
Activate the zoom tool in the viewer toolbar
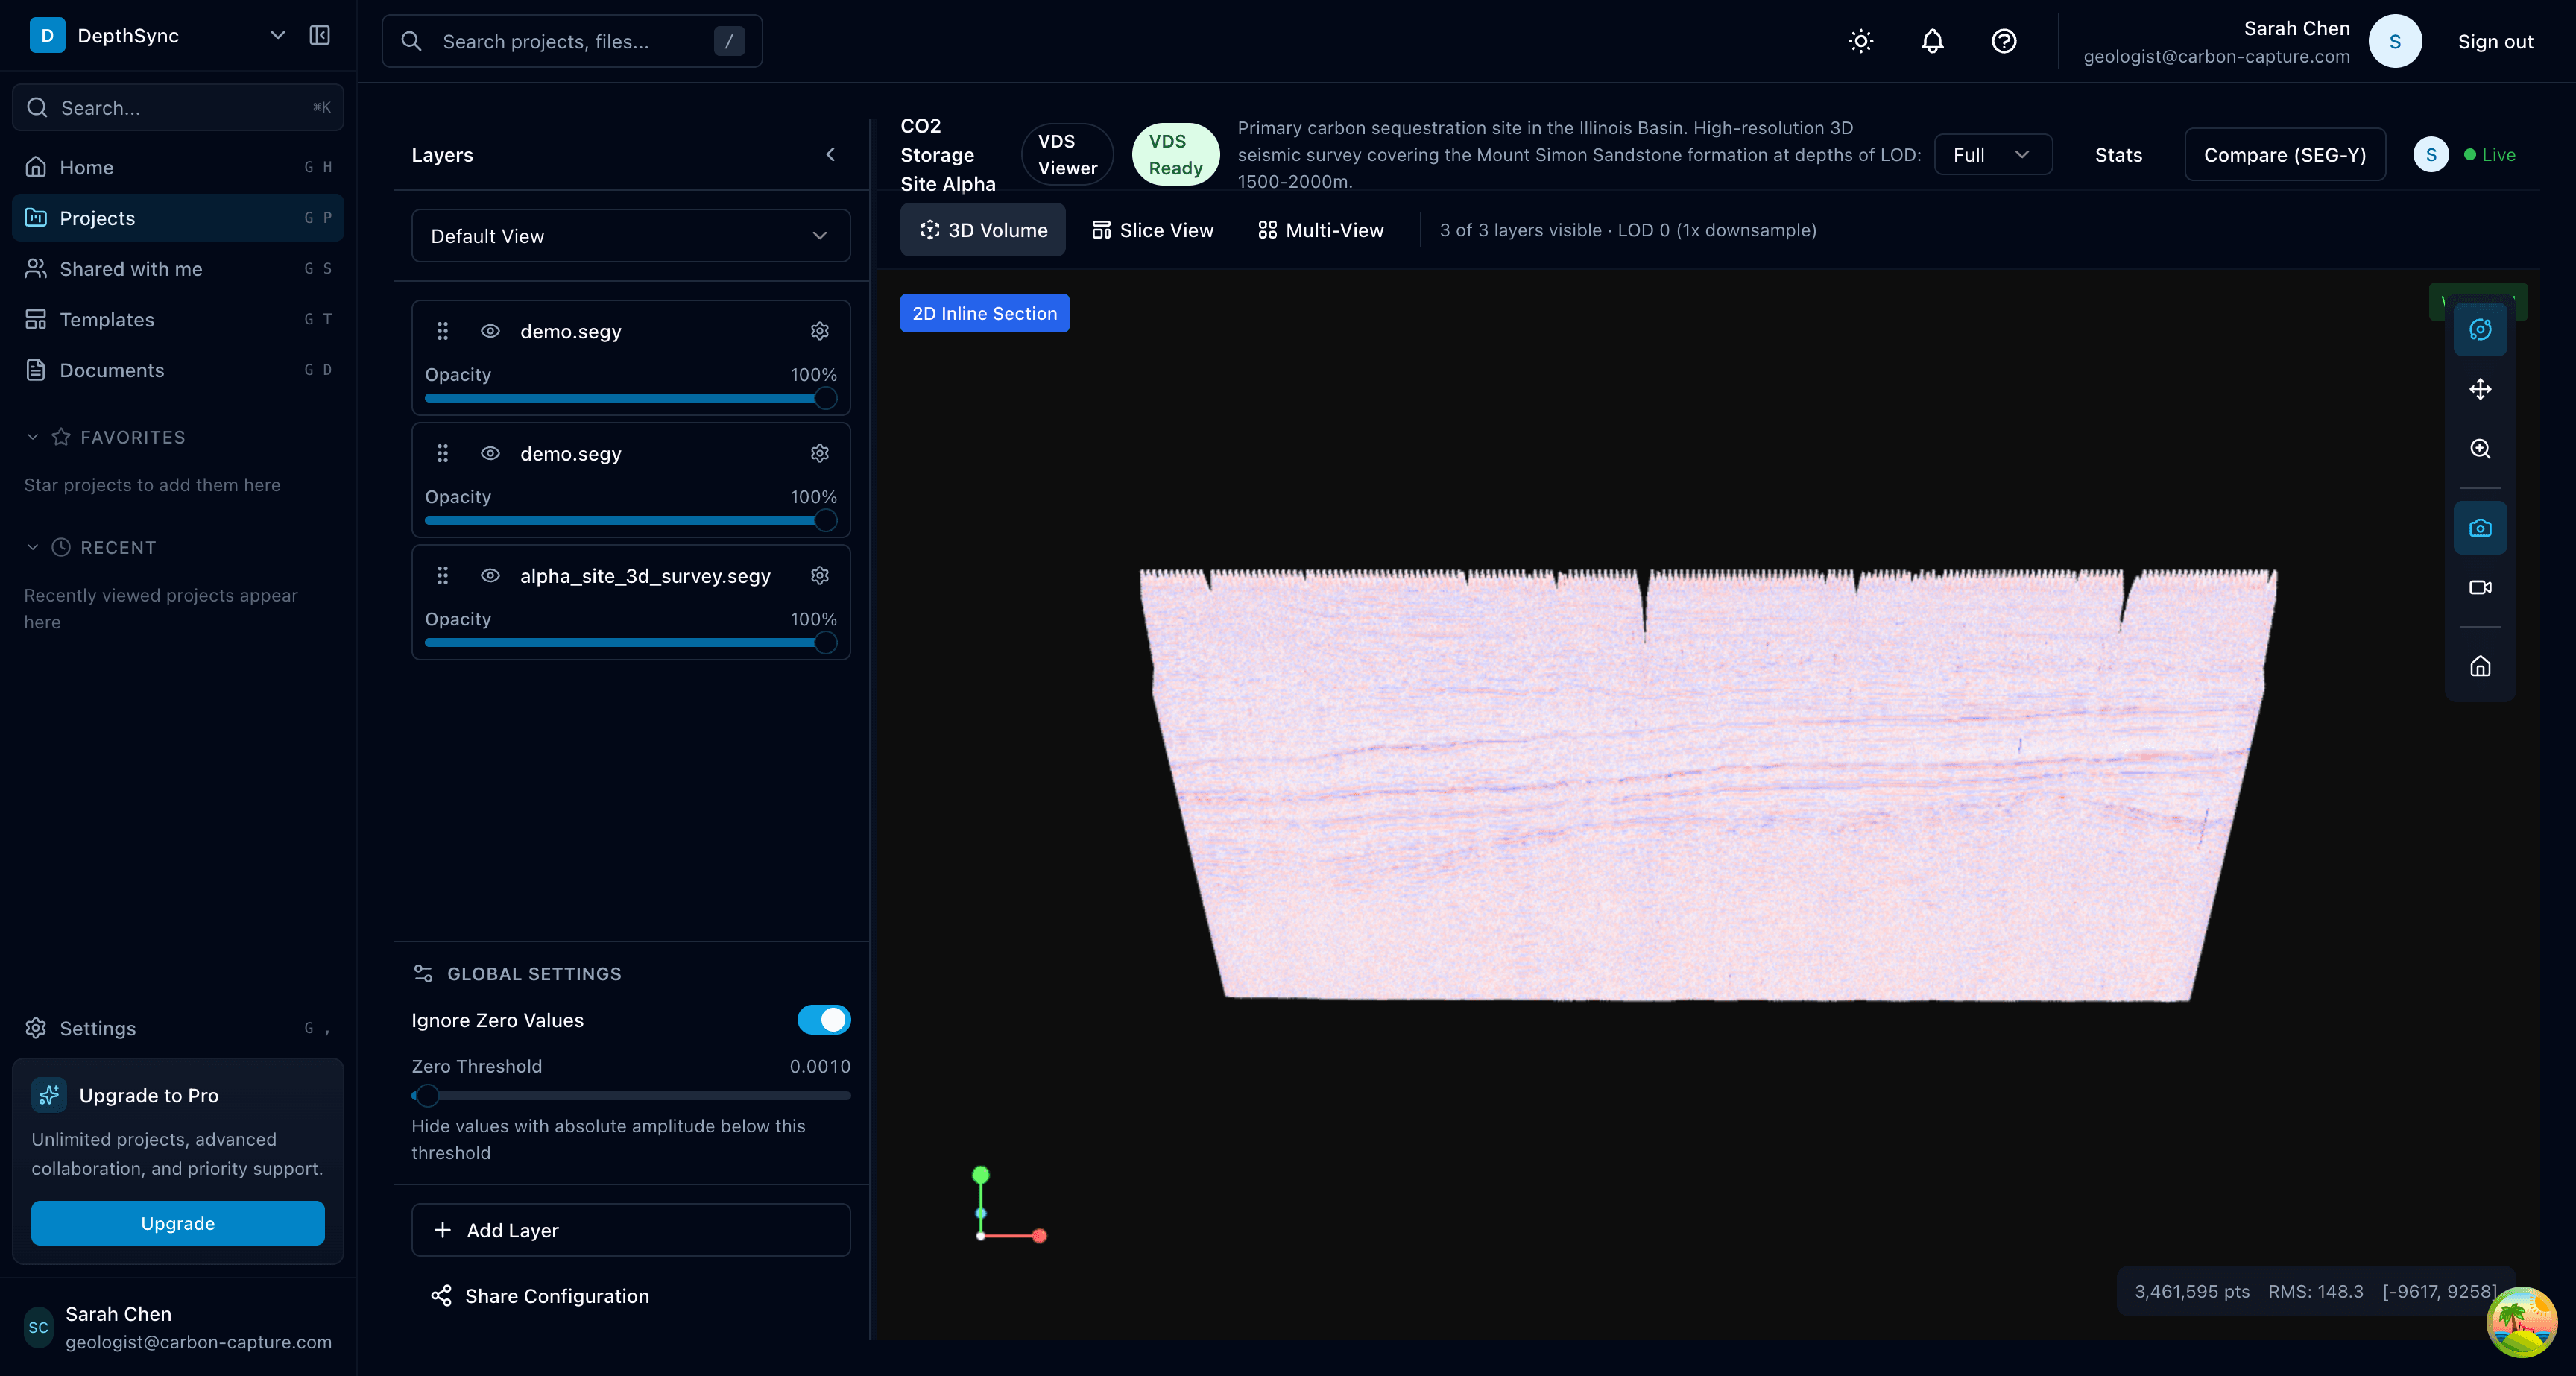click(2480, 449)
